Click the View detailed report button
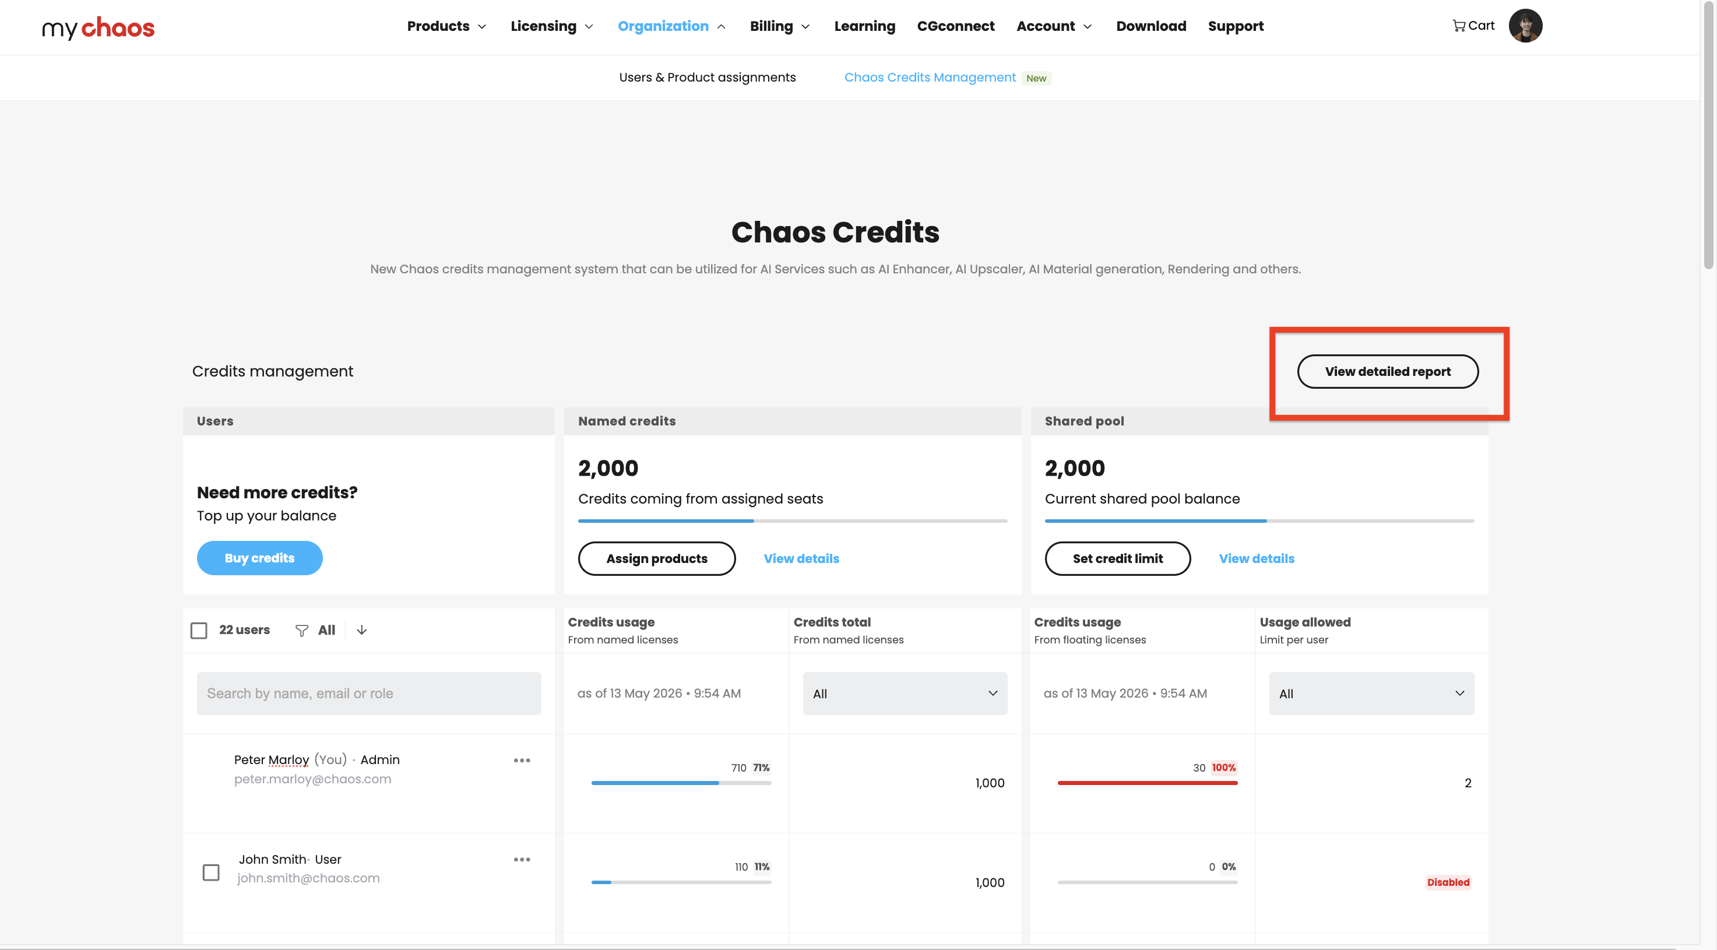The image size is (1717, 950). 1388,371
